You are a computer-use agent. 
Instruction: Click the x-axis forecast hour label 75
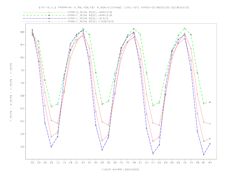click(x=191, y=163)
